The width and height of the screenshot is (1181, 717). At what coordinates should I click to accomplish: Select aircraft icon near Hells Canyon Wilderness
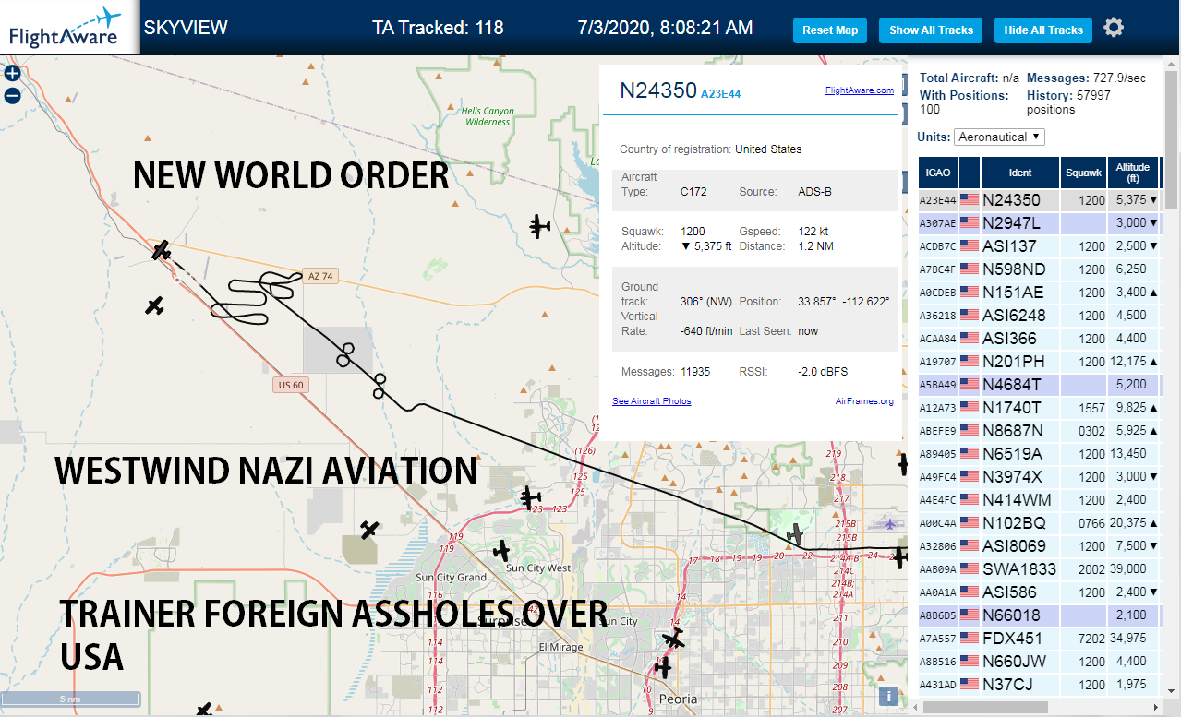[x=540, y=225]
